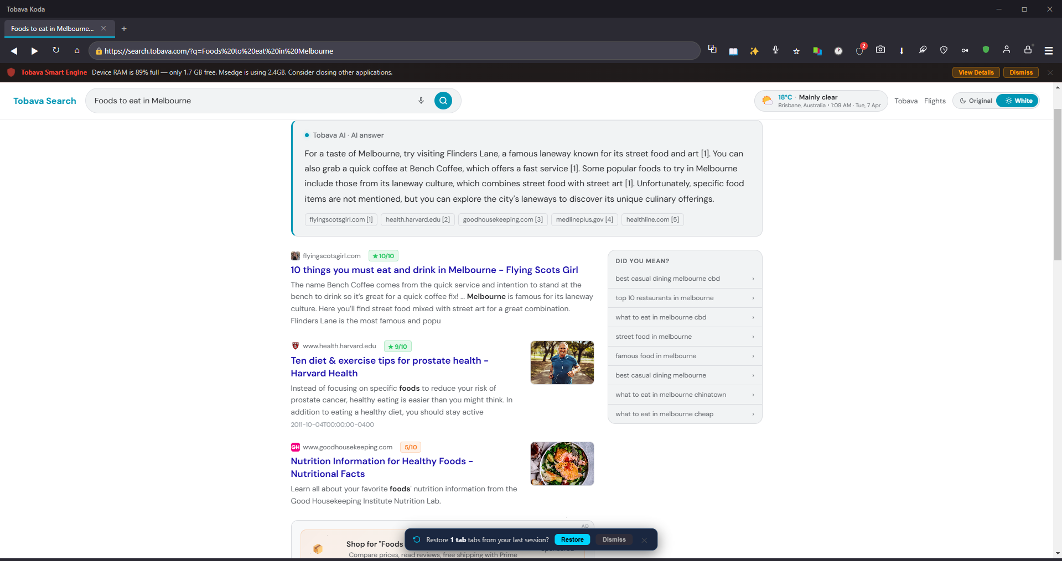Open the weather widget for Brisbane
This screenshot has width=1062, height=561.
821,101
